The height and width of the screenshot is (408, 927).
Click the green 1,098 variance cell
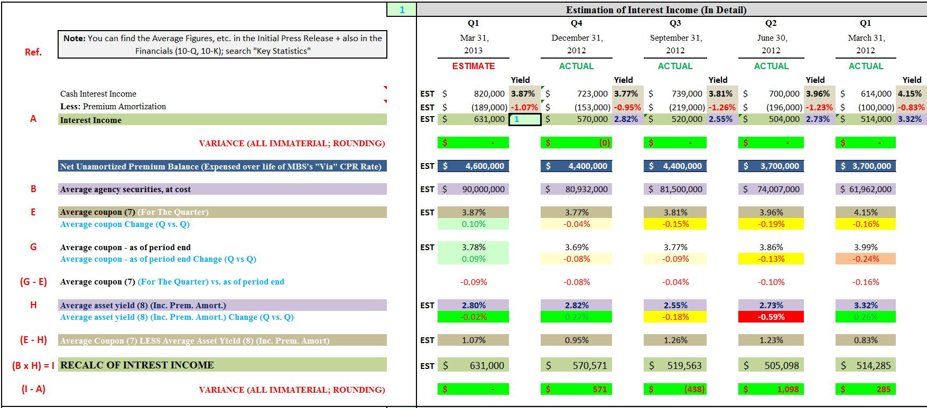click(771, 389)
